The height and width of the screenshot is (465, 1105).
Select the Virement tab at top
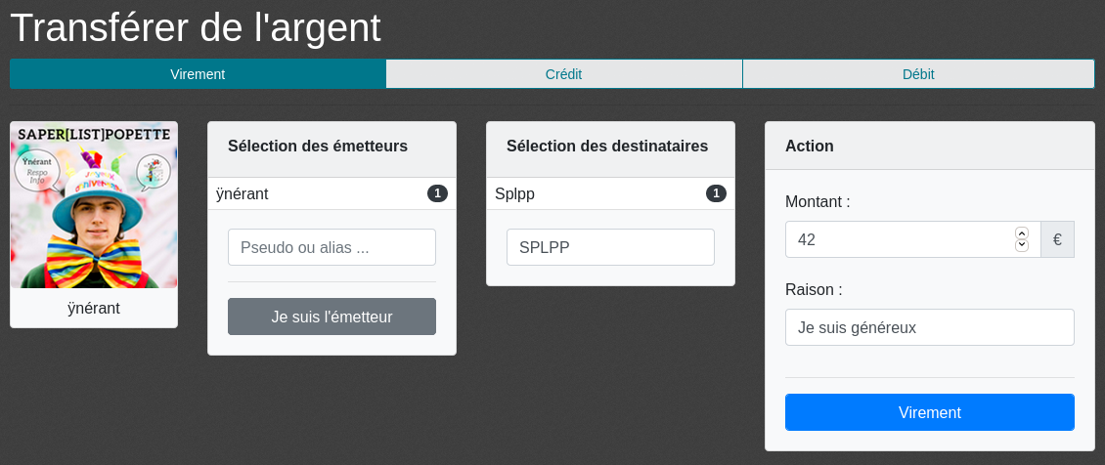click(198, 74)
